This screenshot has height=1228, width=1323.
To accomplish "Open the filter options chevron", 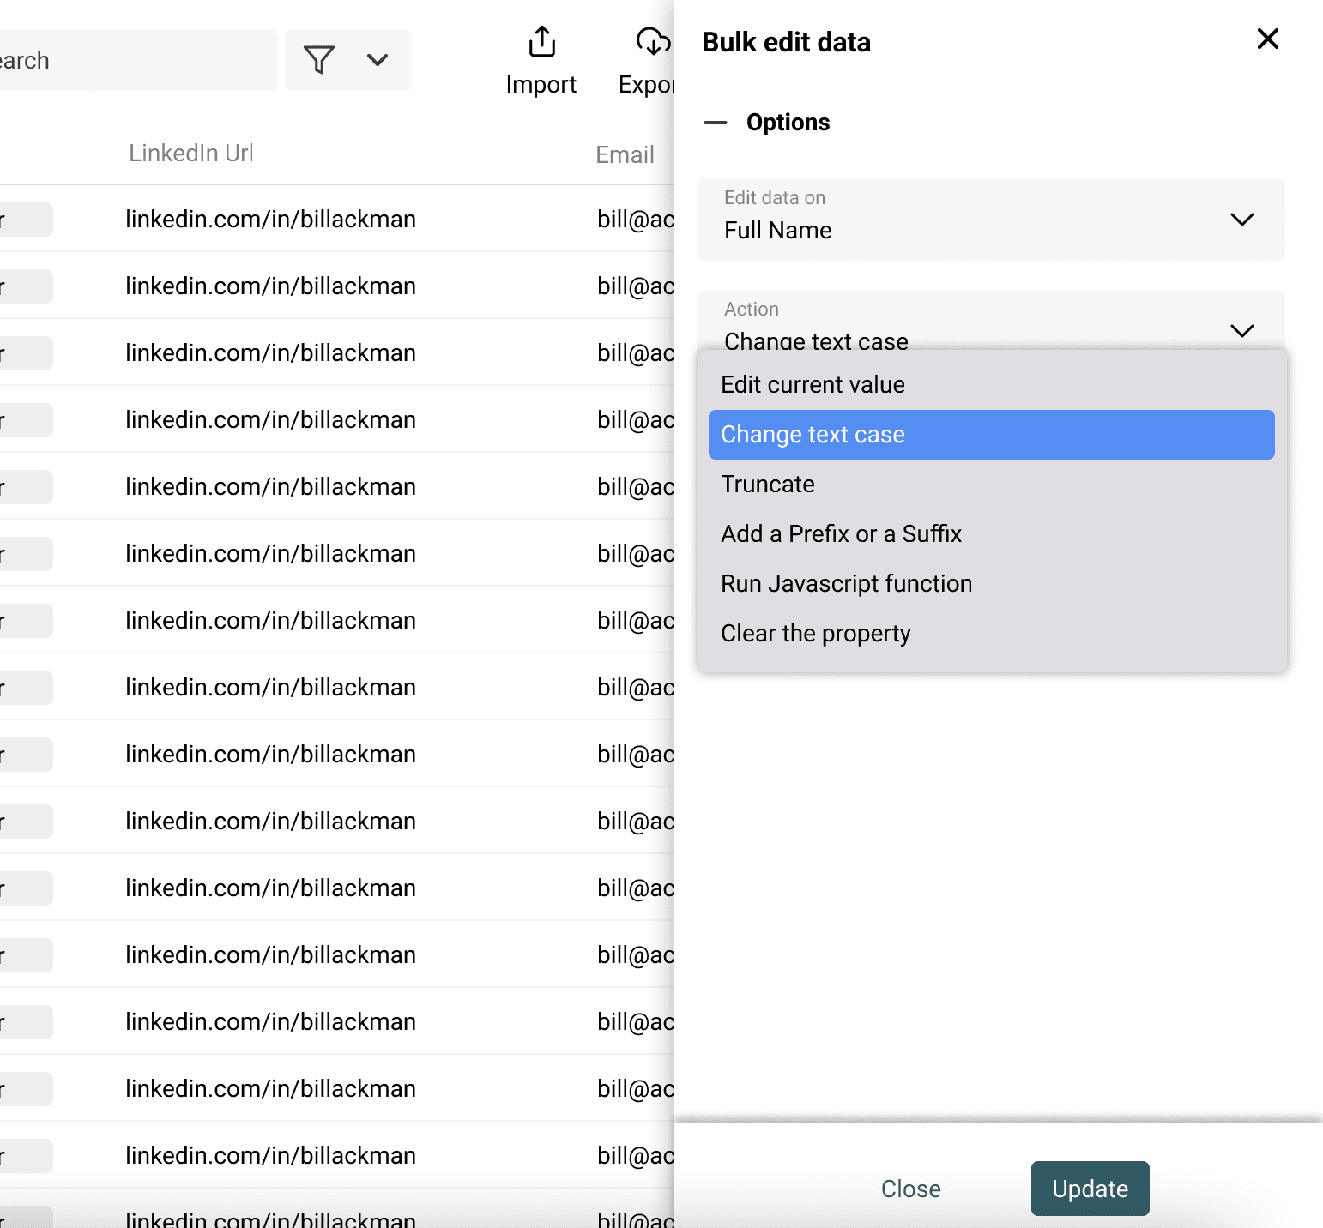I will (x=378, y=60).
